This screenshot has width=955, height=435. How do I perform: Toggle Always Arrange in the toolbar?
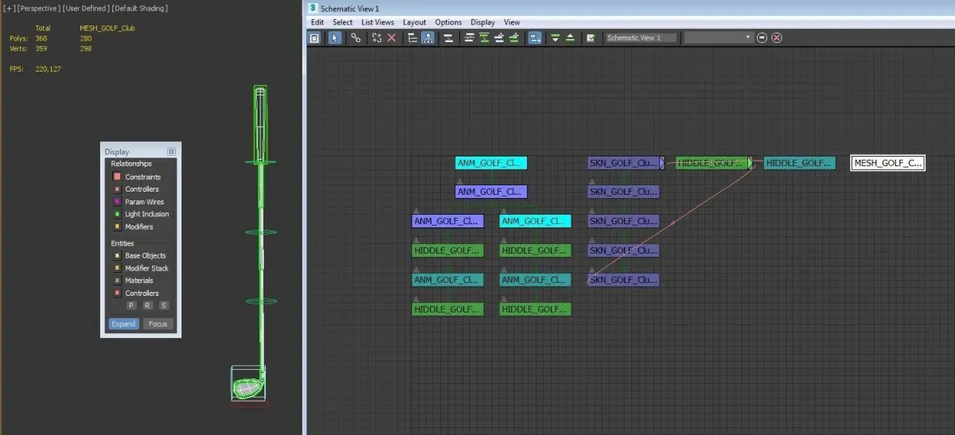[x=449, y=37]
